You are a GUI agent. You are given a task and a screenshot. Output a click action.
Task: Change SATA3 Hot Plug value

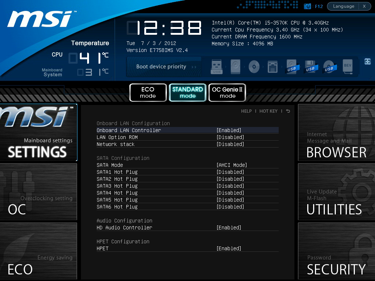pyautogui.click(x=230, y=186)
